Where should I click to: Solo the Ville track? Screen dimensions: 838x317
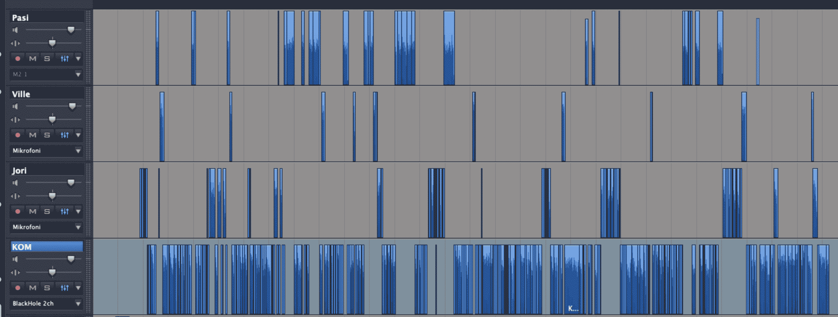tap(47, 135)
